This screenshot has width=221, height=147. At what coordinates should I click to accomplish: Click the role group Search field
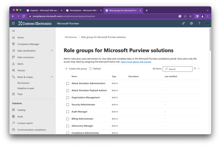coord(178,69)
